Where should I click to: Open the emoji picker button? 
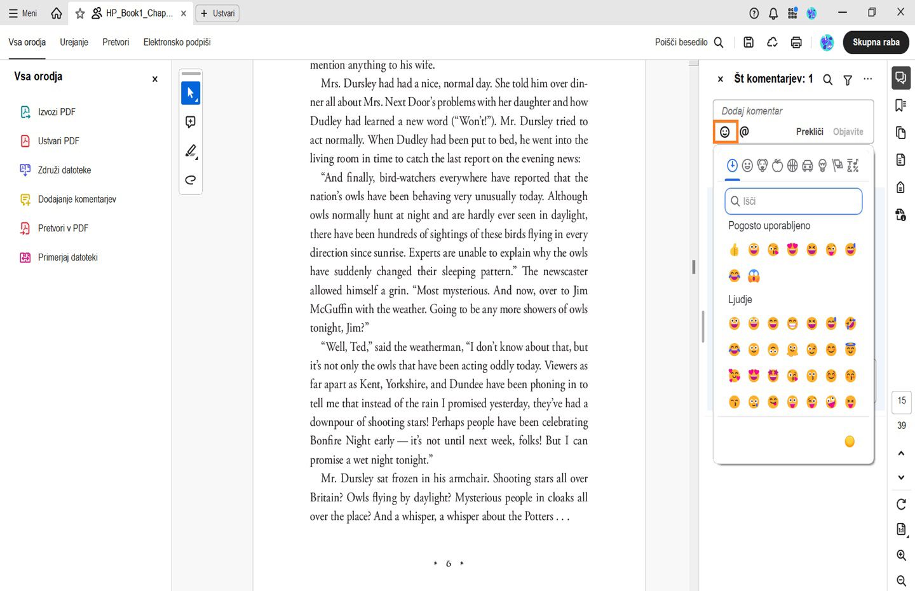(x=724, y=132)
